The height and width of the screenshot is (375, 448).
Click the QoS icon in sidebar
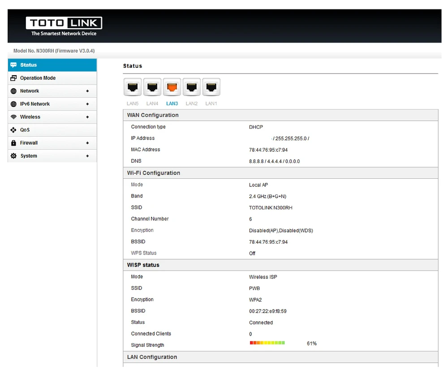point(13,130)
